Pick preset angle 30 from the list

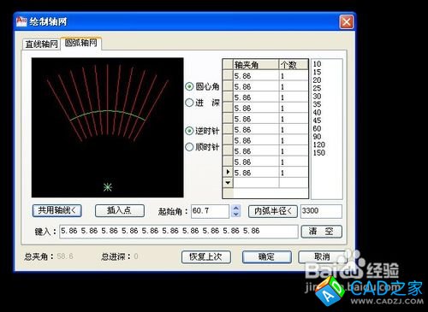[x=317, y=96]
